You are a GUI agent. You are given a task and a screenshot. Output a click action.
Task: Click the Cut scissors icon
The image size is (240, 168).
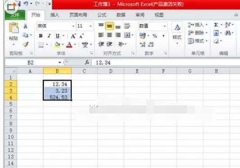pyautogui.click(x=25, y=26)
